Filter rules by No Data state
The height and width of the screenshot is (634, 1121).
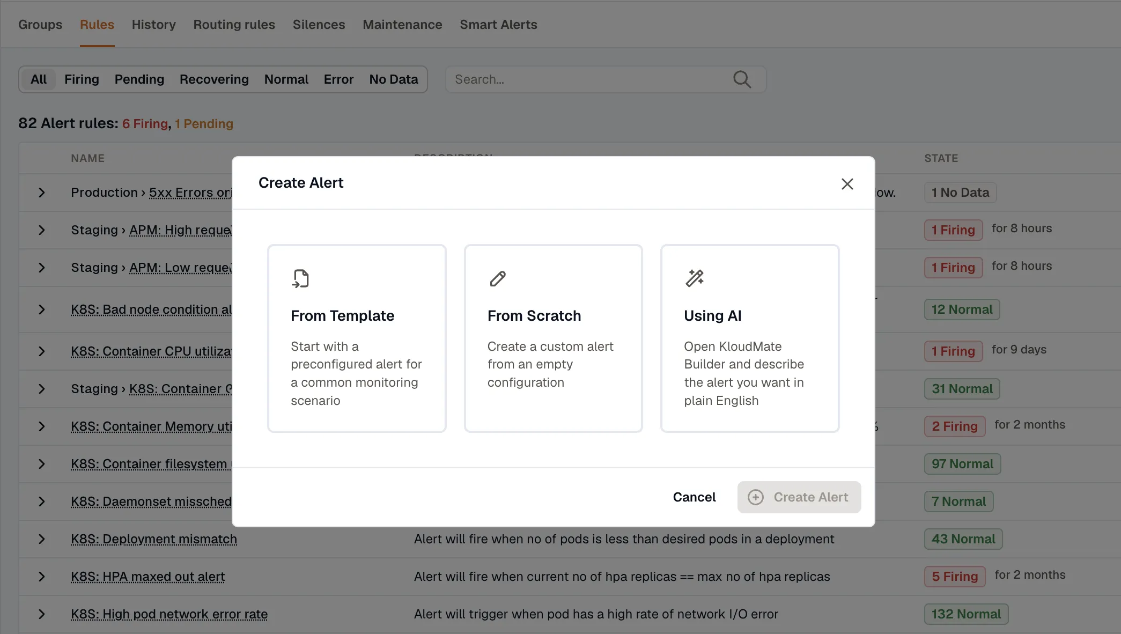coord(394,79)
